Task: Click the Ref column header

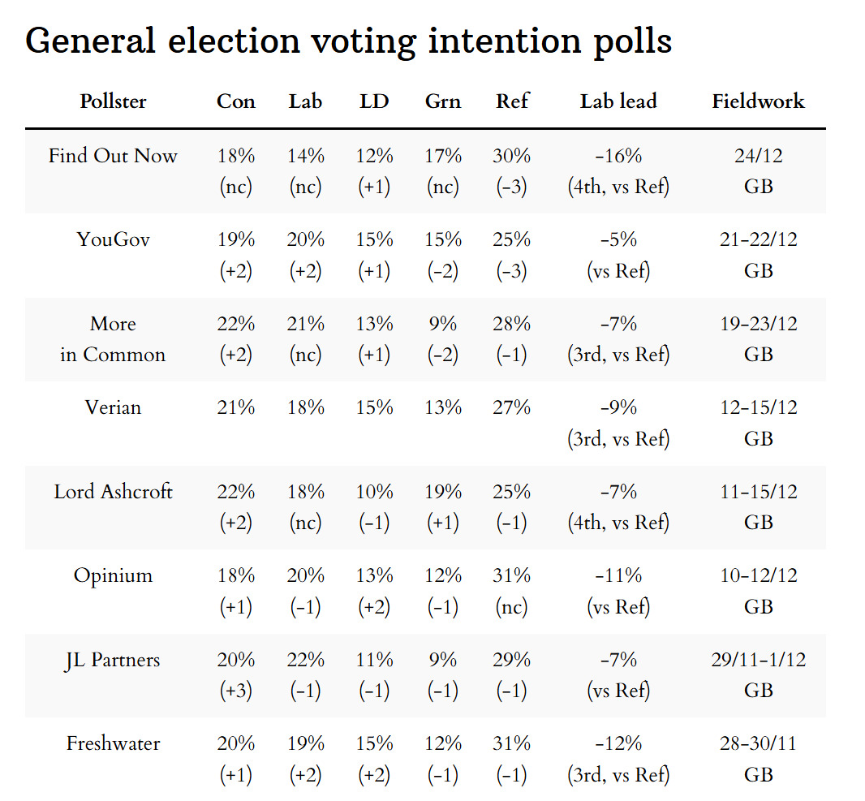Action: [512, 101]
